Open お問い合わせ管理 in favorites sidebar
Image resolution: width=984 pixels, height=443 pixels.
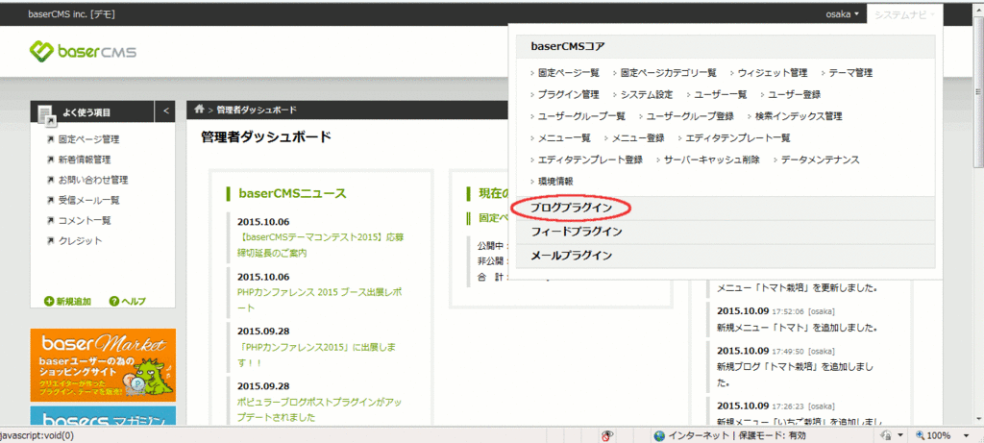pos(93,180)
